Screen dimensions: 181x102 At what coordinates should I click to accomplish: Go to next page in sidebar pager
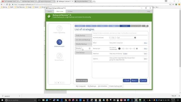(63, 83)
